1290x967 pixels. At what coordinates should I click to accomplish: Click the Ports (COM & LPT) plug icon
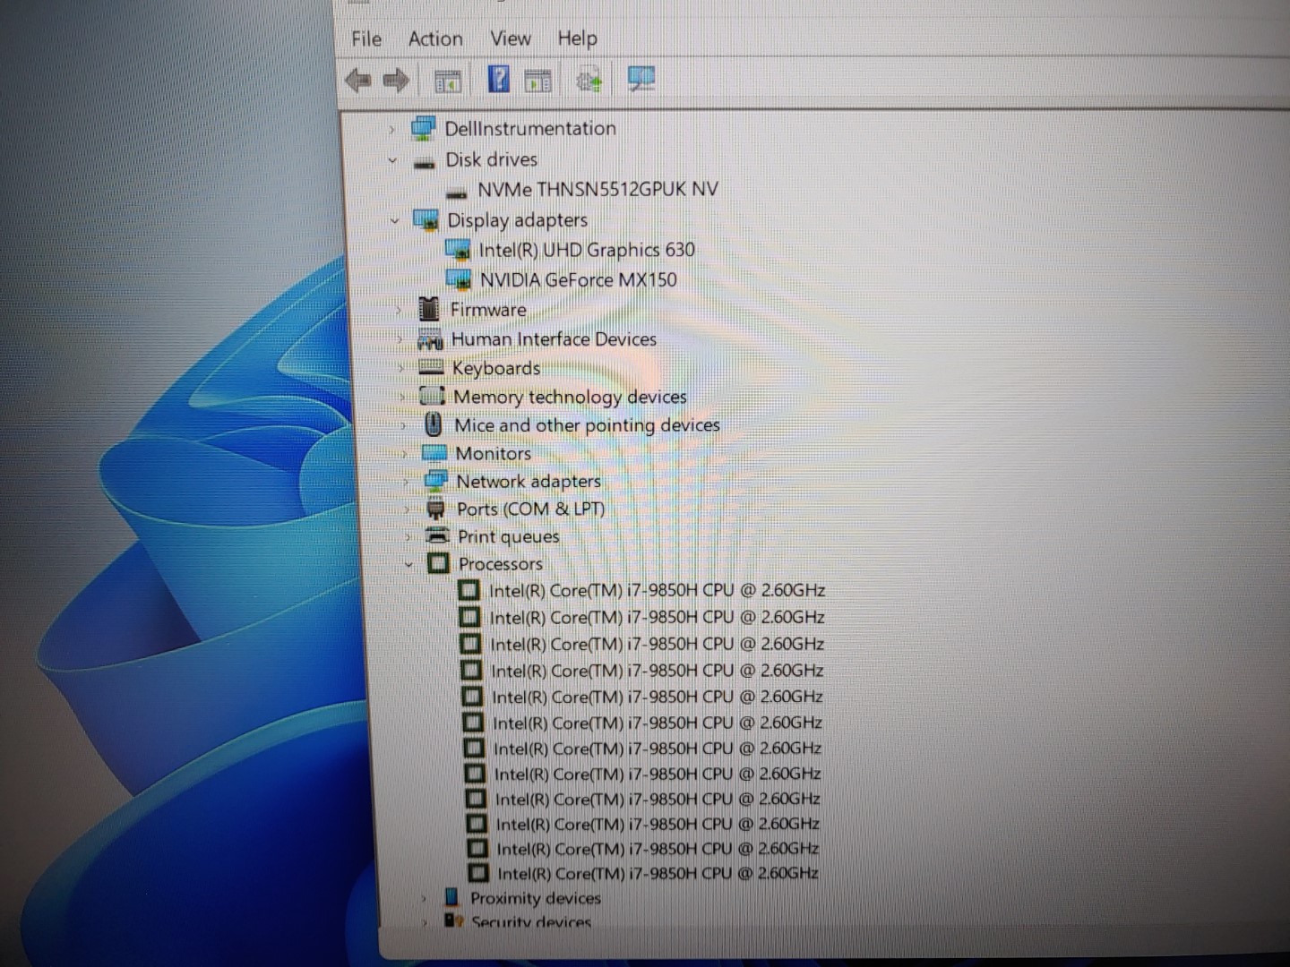(436, 509)
